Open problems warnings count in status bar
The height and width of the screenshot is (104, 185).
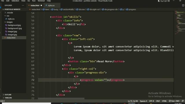pos(3,101)
